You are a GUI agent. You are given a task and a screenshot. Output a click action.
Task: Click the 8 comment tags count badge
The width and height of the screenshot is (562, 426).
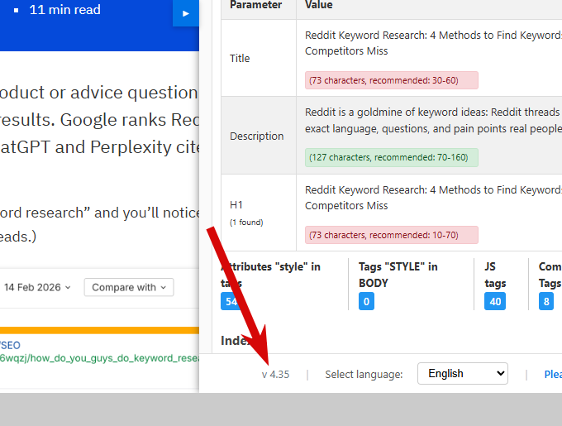pos(546,301)
